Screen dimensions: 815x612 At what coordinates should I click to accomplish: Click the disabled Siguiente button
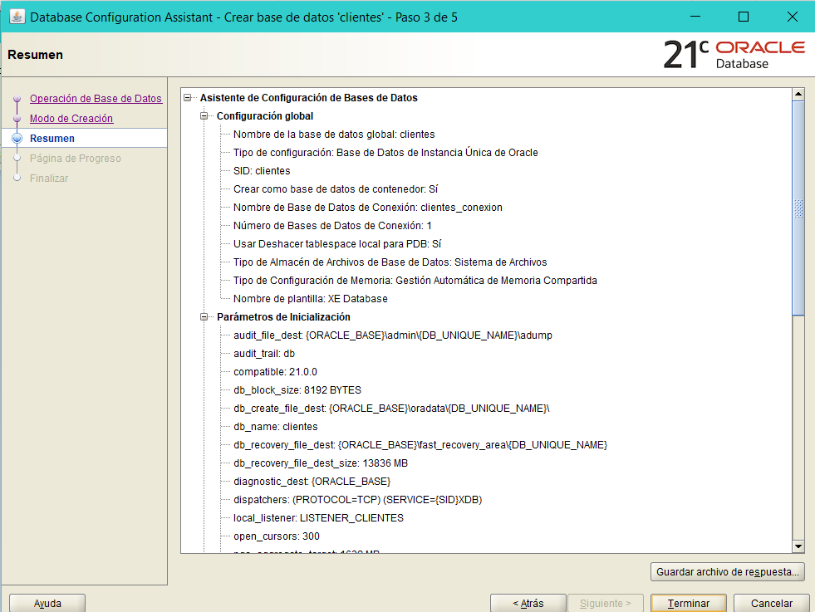coord(606,603)
